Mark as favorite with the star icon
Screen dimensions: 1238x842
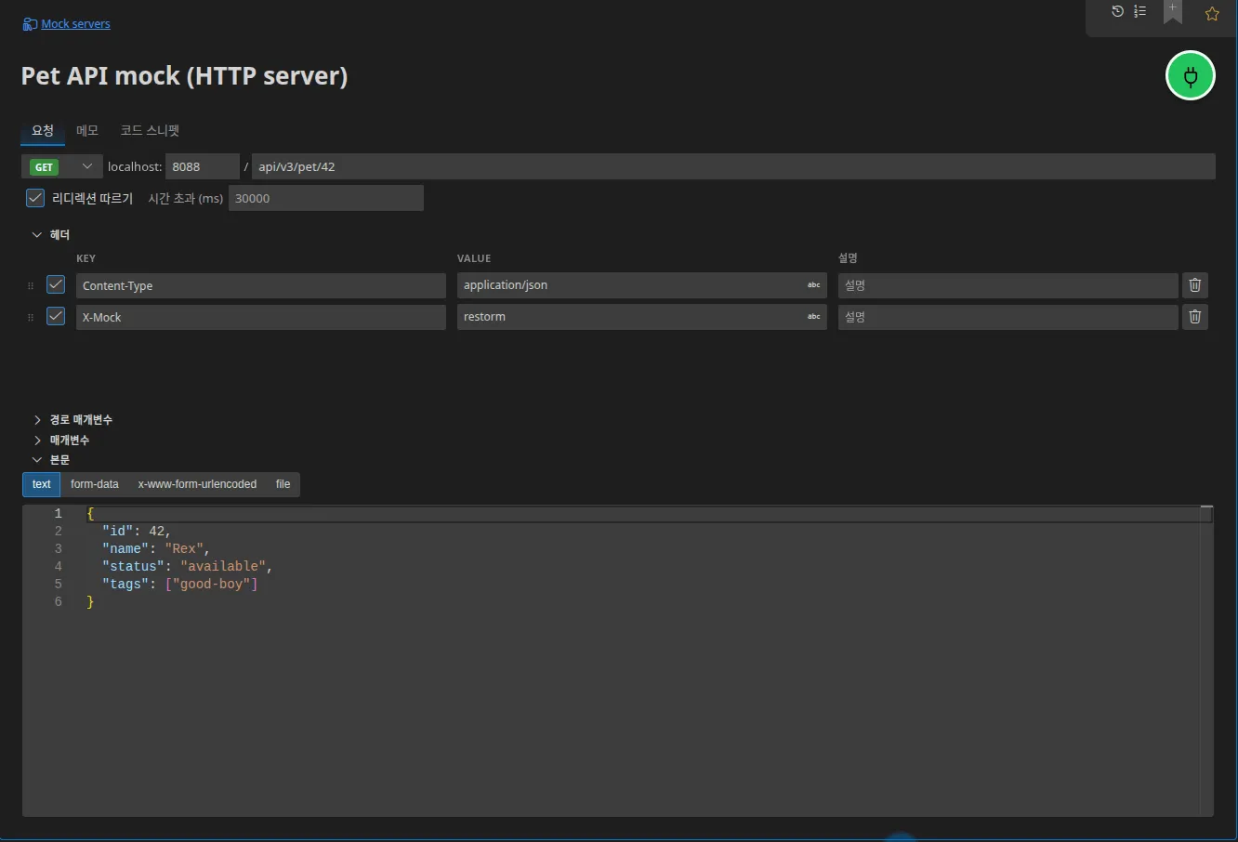click(x=1212, y=14)
